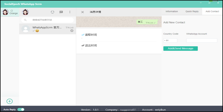Click the sent message bubble 复工
223x112 pixels.
(x=147, y=22)
